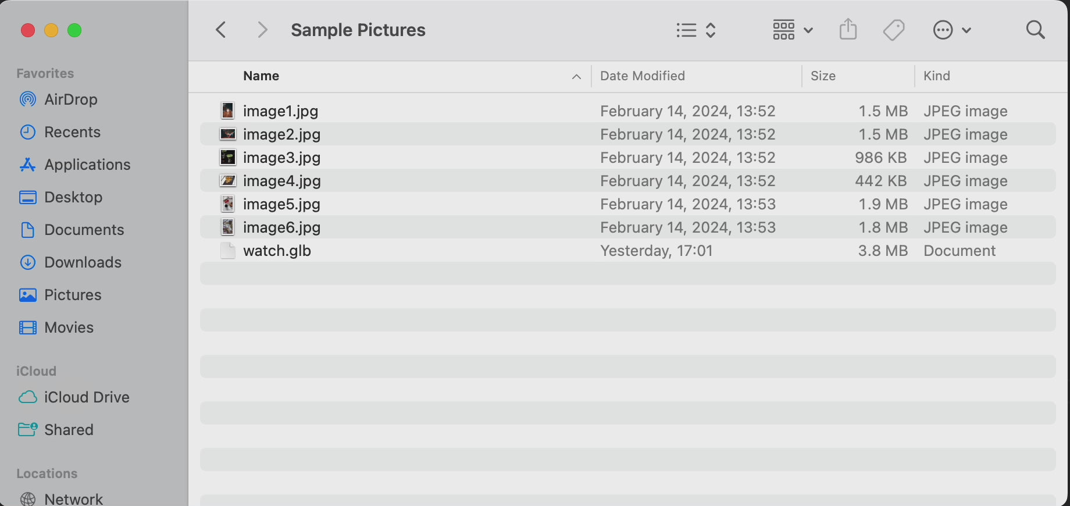Click the Share toolbar icon
The image size is (1070, 506).
coord(848,30)
